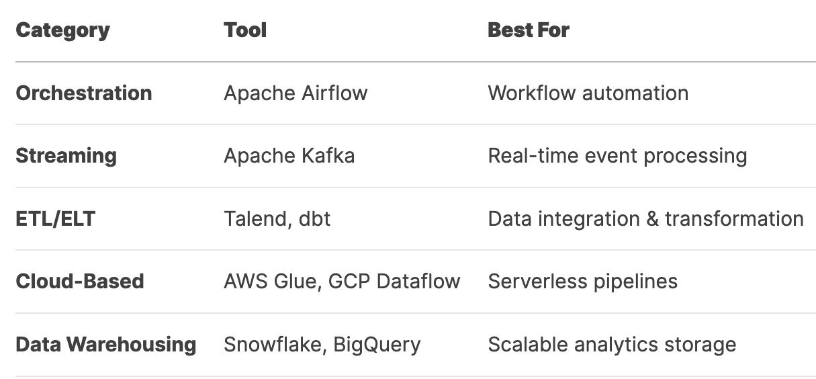This screenshot has height=379, width=816.
Task: Select the Data Warehousing category cell
Action: click(x=106, y=344)
